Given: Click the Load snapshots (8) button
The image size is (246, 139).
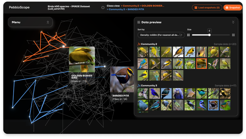Looking at the screenshot, I should (207, 8).
